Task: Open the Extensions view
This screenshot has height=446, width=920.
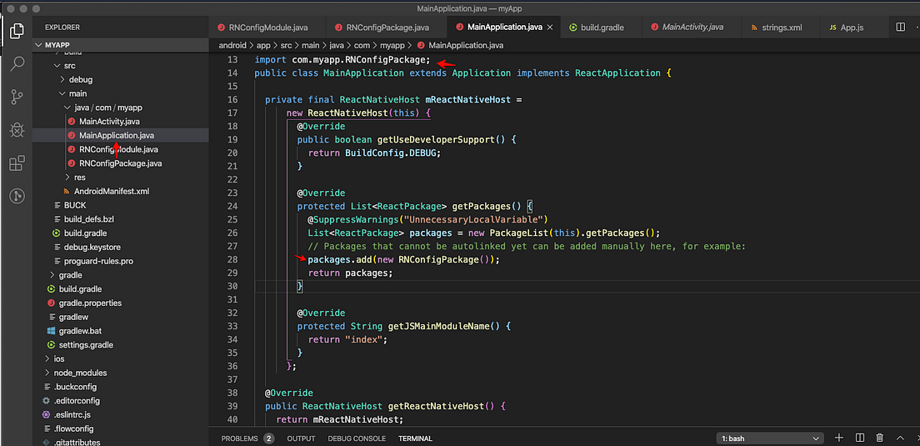Action: pyautogui.click(x=17, y=163)
